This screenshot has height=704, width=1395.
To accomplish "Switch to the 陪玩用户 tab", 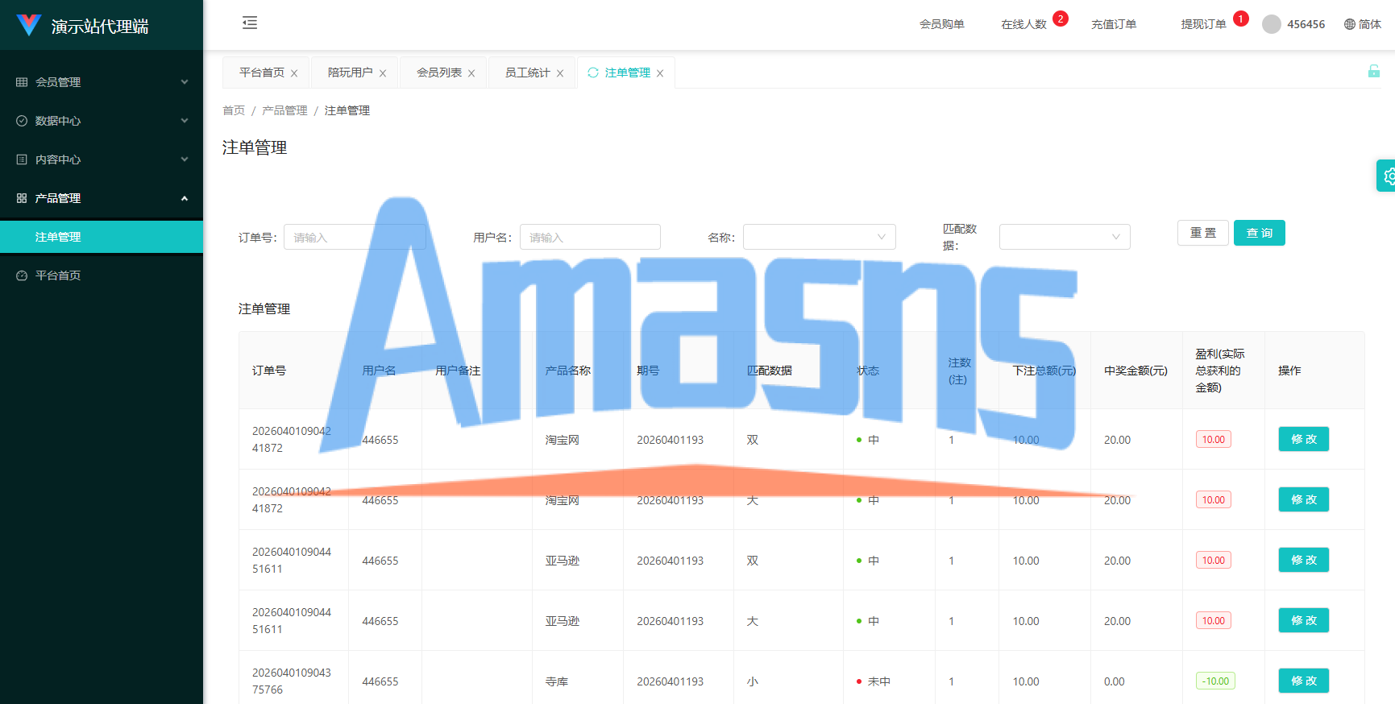I will click(351, 72).
